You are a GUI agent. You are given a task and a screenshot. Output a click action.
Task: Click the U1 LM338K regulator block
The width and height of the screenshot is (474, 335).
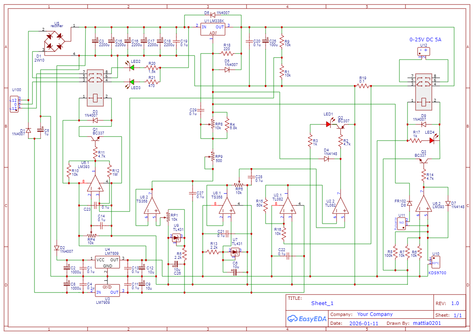click(x=212, y=29)
